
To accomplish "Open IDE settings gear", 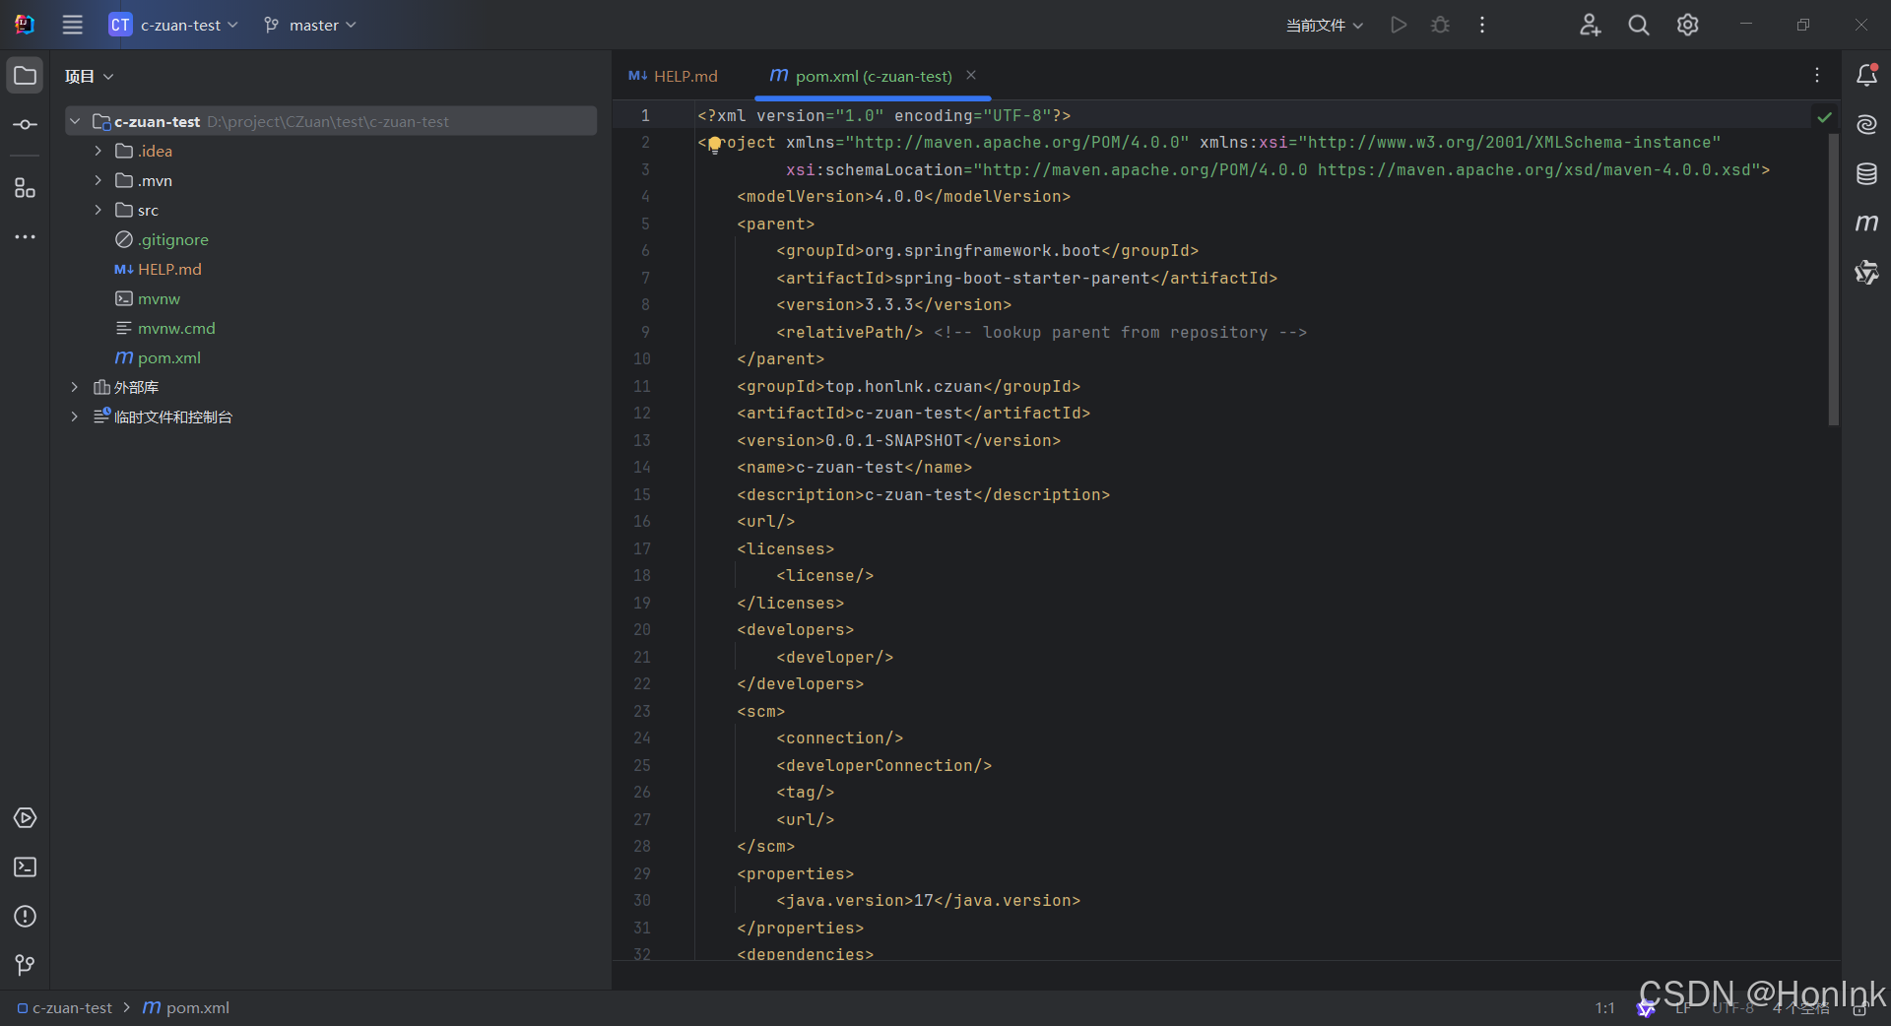I will [x=1688, y=25].
